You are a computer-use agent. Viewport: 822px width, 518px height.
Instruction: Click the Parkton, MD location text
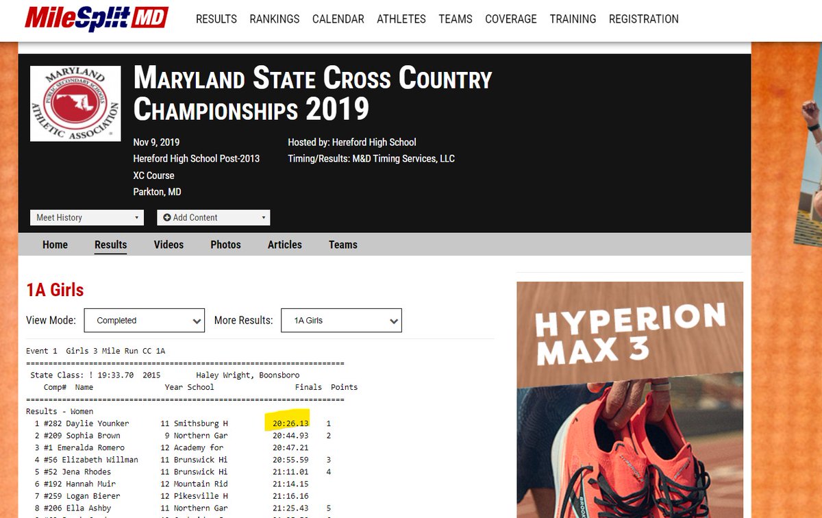click(x=157, y=192)
